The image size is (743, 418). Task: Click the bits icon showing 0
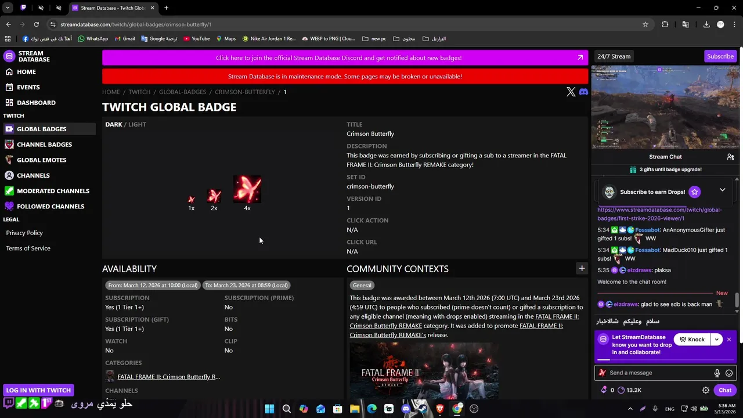(604, 390)
